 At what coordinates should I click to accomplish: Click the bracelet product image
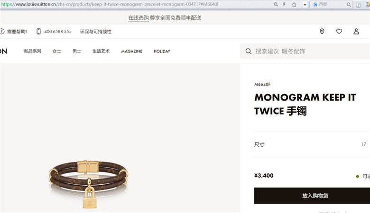89,183
